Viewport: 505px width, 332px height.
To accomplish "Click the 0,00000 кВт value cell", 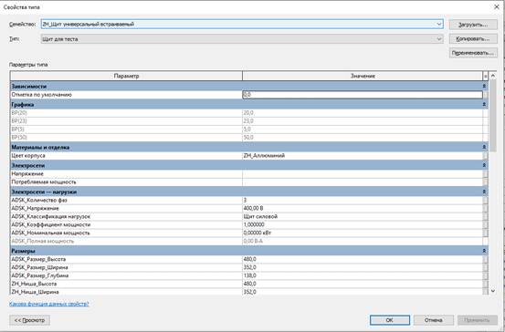I will tap(363, 233).
